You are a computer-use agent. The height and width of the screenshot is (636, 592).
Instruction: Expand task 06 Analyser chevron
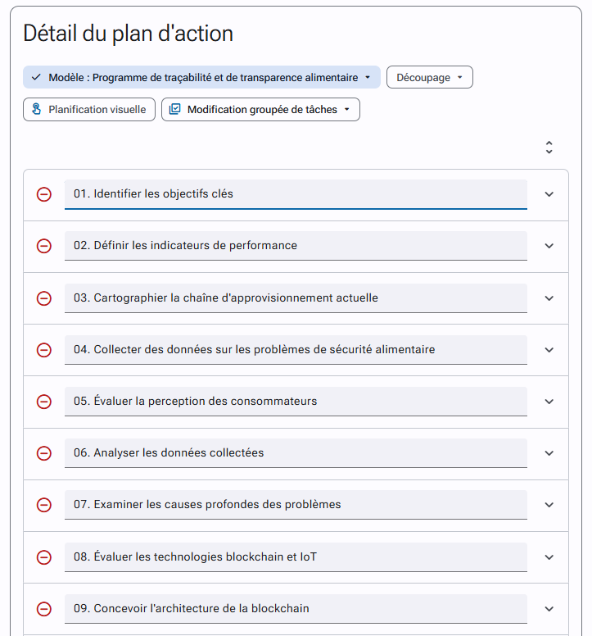point(549,453)
